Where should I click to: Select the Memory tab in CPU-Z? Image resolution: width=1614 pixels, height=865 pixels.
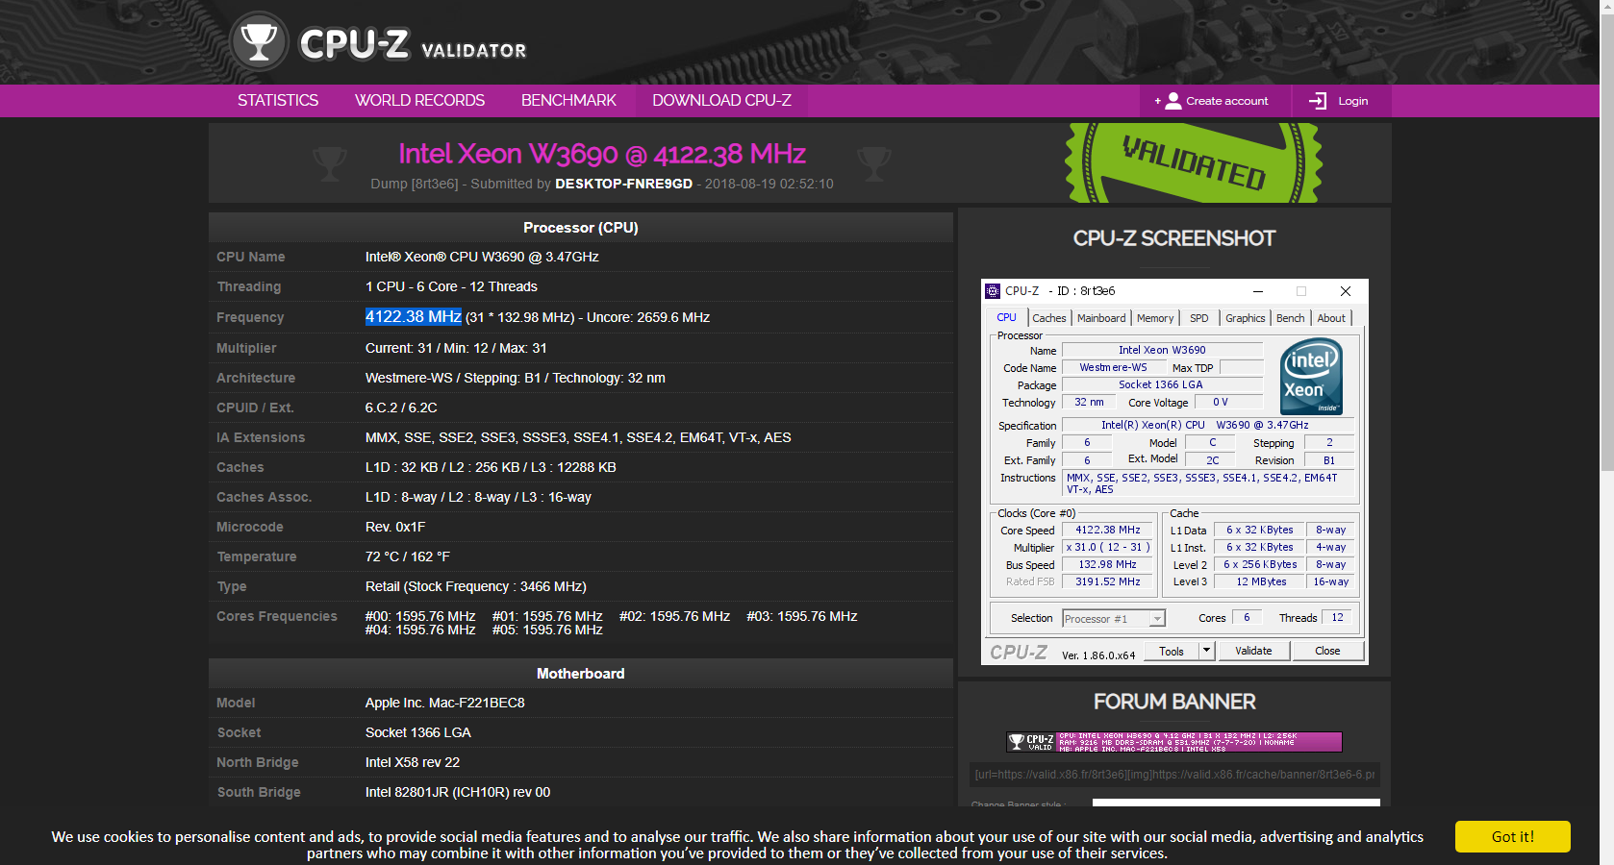point(1155,318)
